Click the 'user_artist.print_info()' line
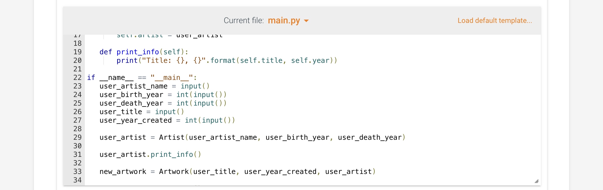Screen dimensions: 603x190 150,154
